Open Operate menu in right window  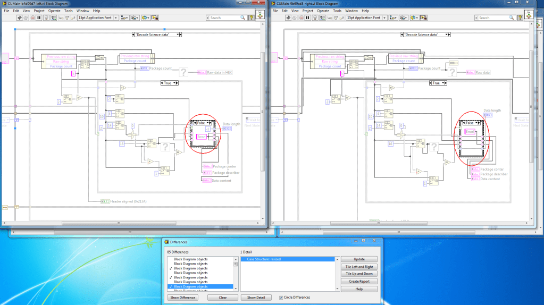point(323,11)
